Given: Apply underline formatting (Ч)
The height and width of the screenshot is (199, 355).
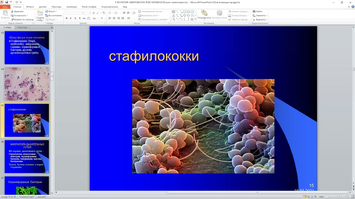Looking at the screenshot, I should coord(75,18).
